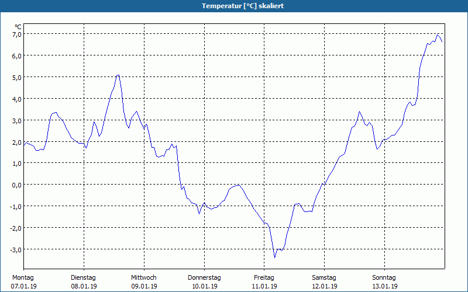This screenshot has height=292, width=468.
Task: Click the 7,0 y-axis label
Action: point(17,34)
